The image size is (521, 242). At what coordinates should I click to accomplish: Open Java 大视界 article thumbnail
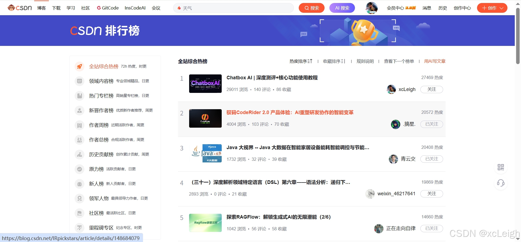pyautogui.click(x=205, y=153)
